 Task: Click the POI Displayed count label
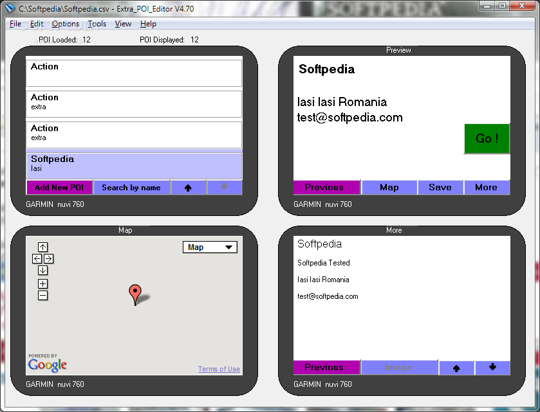(x=169, y=40)
